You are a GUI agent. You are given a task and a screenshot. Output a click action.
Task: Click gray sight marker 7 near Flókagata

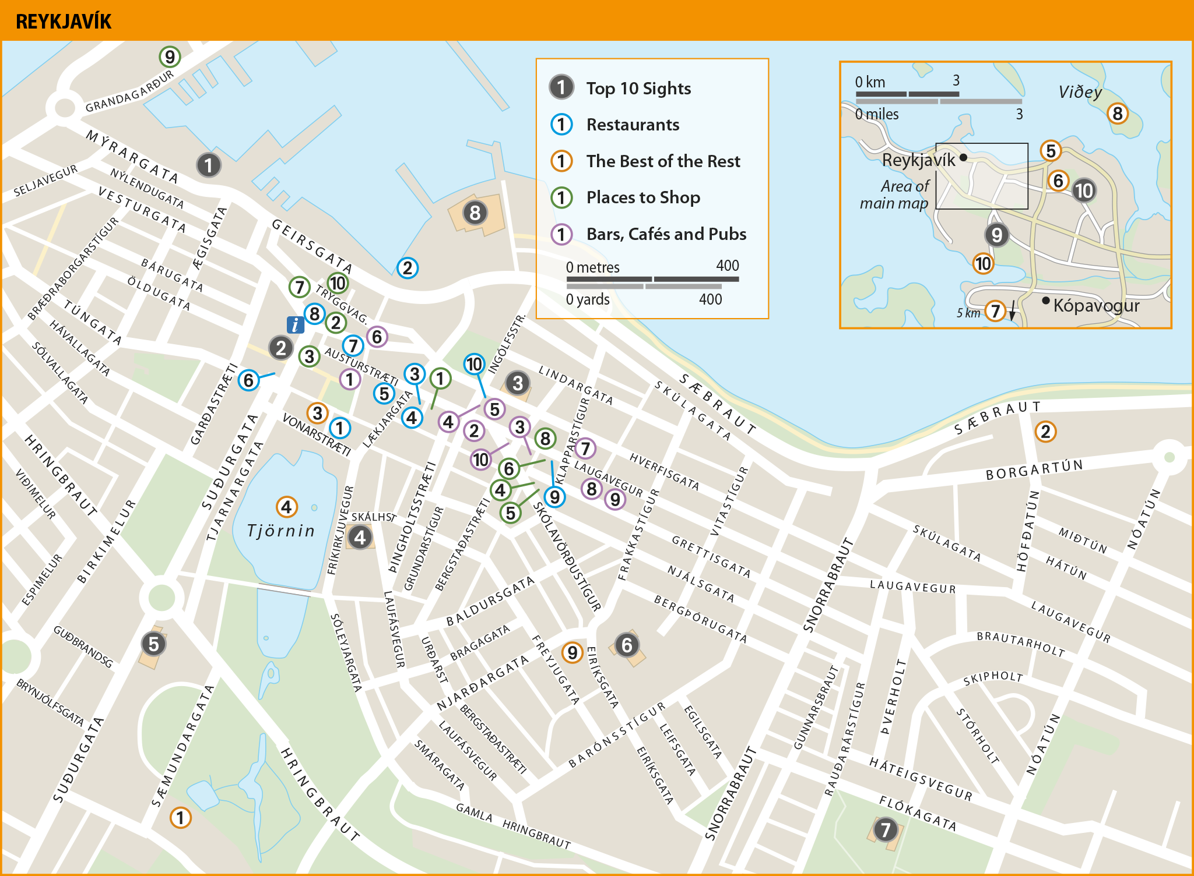pyautogui.click(x=886, y=829)
